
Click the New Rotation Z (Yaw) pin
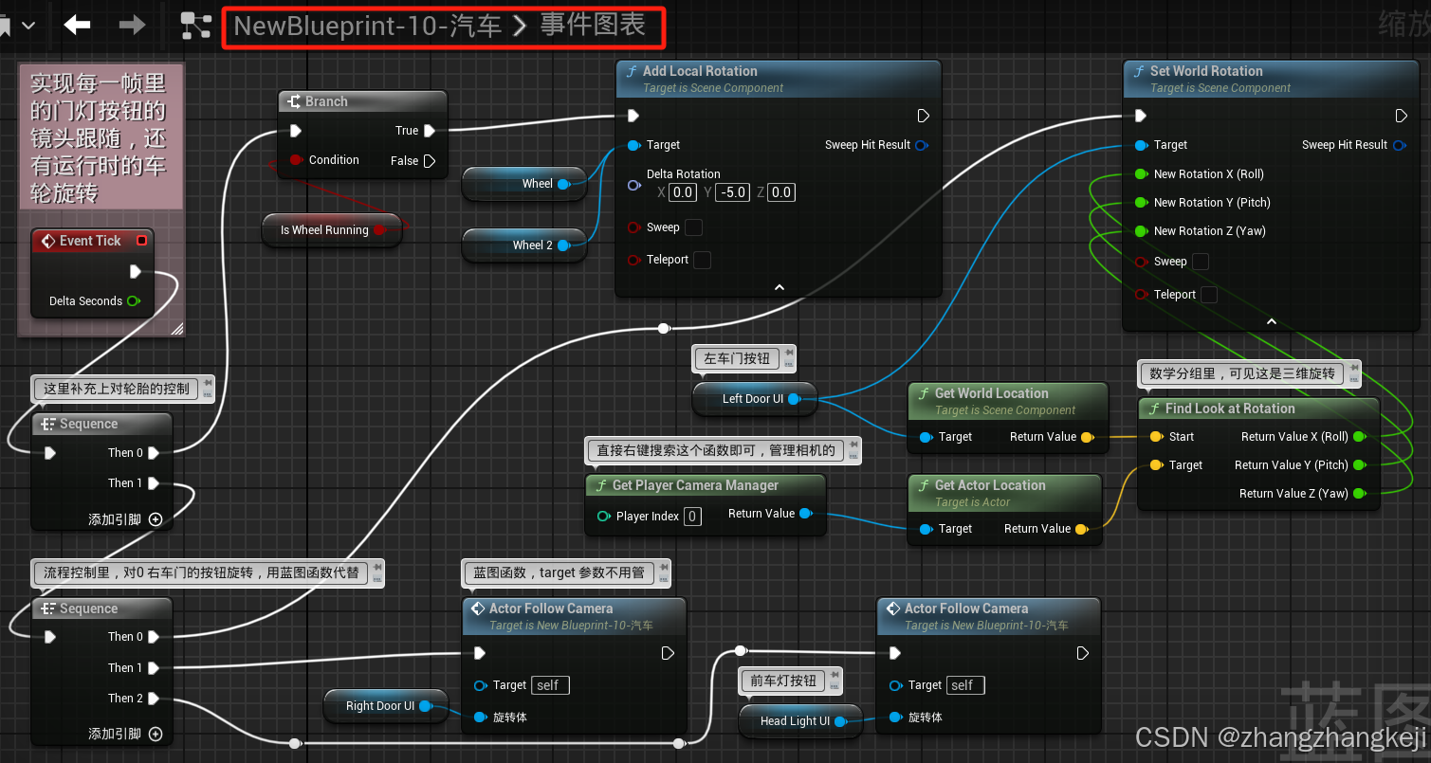pos(1141,231)
